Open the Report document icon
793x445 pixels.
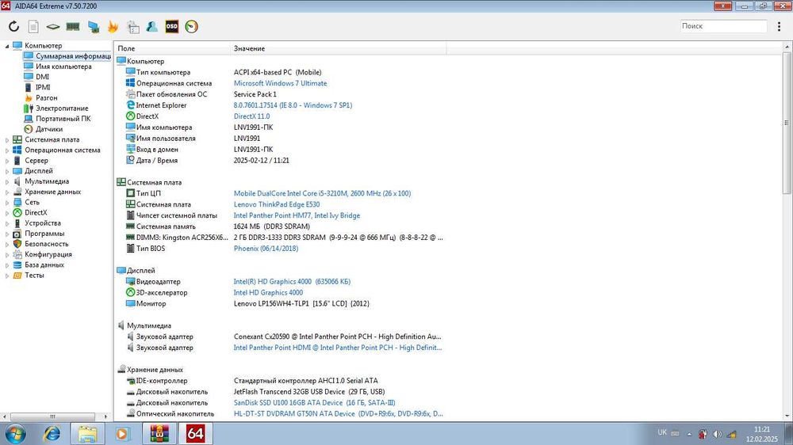(x=33, y=27)
